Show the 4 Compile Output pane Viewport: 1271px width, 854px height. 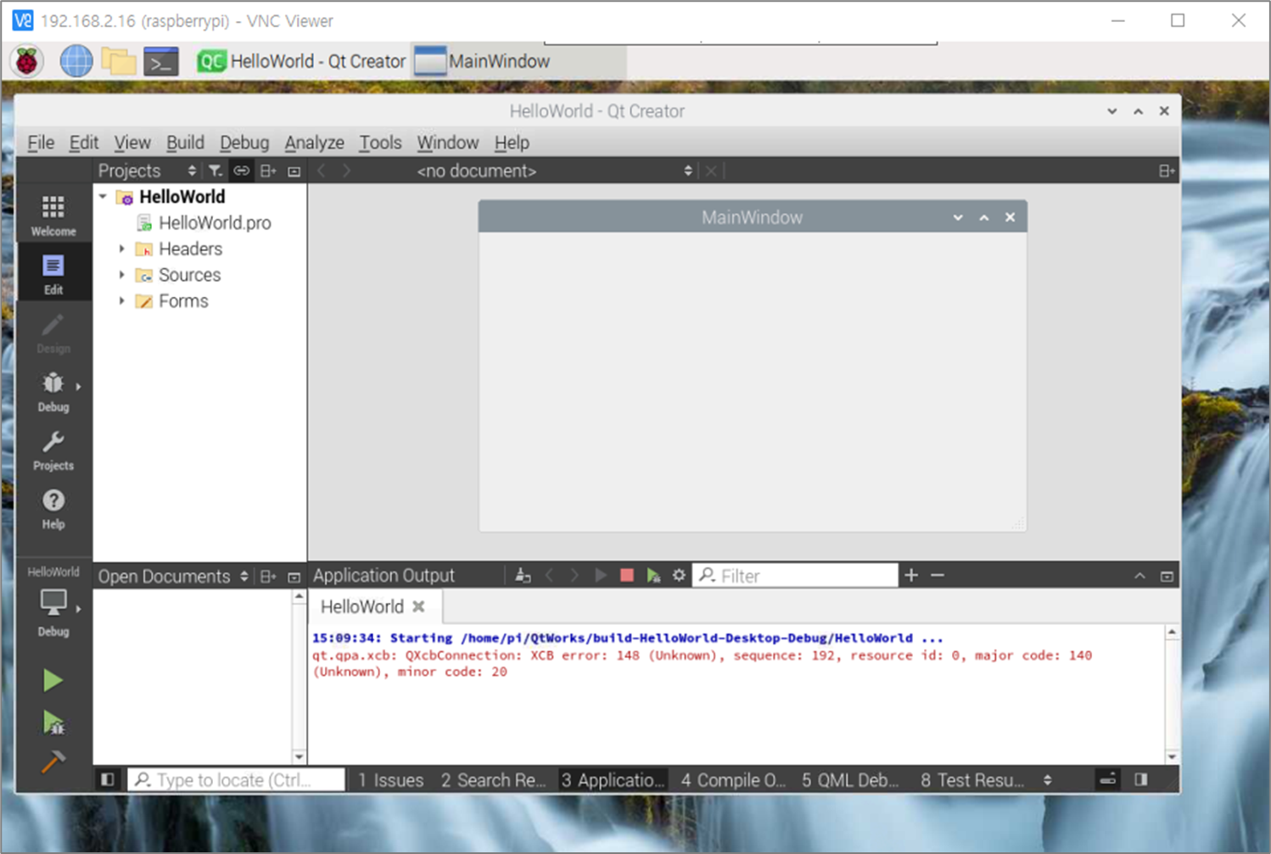coord(733,779)
